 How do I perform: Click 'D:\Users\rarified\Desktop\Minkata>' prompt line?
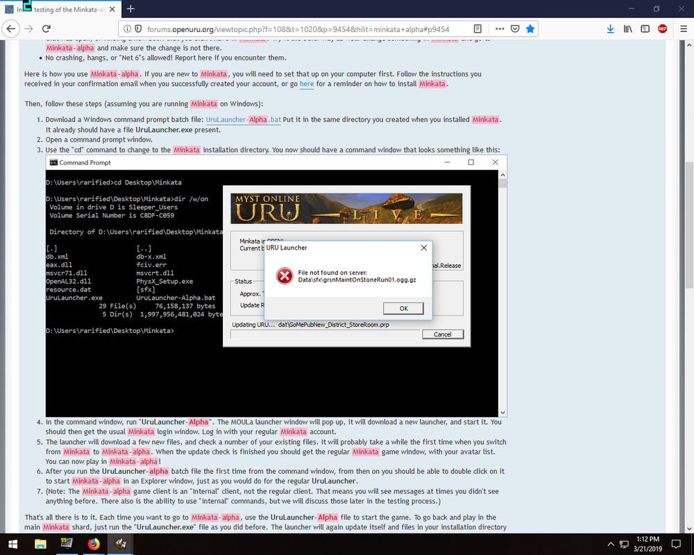click(x=110, y=331)
